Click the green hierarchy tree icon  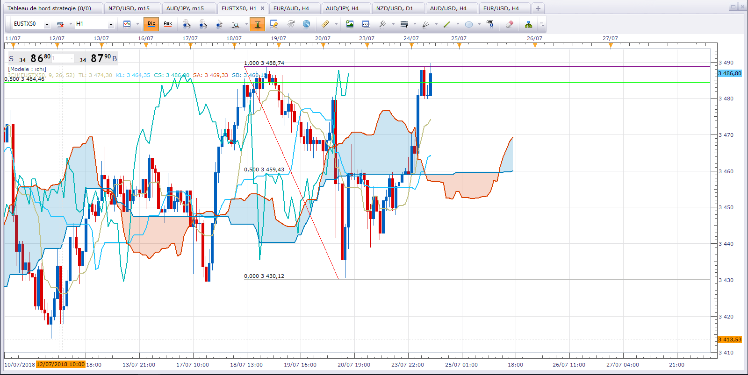(x=528, y=24)
